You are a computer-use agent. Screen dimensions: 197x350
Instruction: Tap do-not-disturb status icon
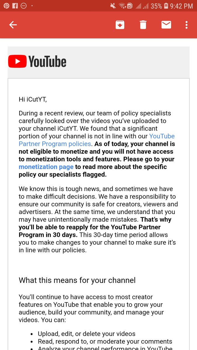click(24, 6)
